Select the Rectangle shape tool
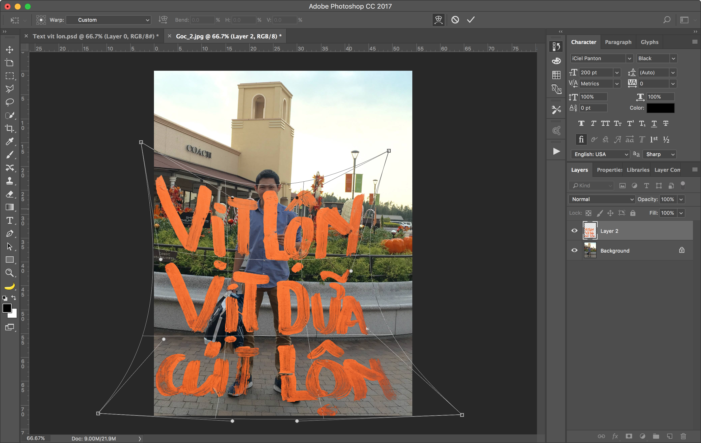Screen dimensions: 701x443 (x=10, y=260)
